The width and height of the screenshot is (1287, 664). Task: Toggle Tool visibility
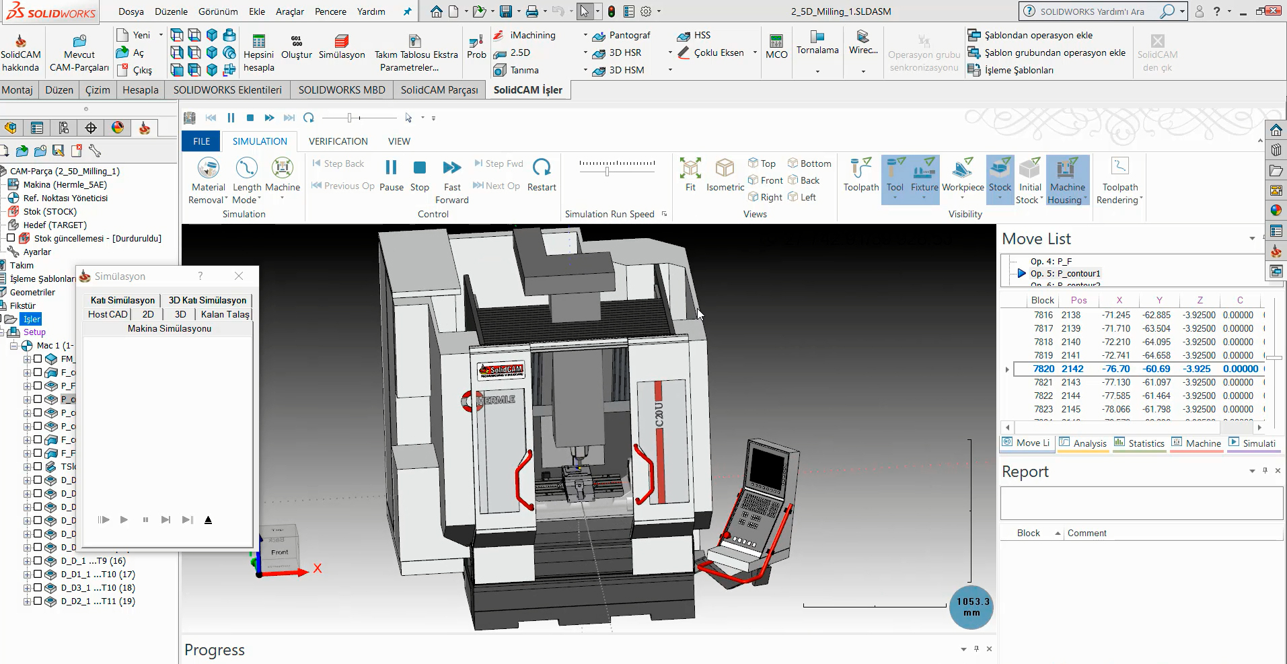895,179
